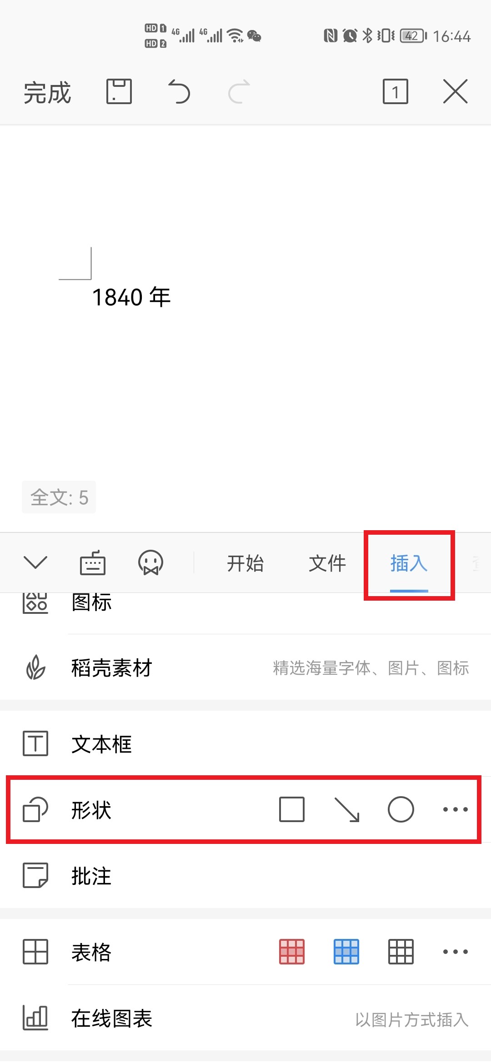Collapse the toolbar panel with chevron
Viewport: 491px width, 1064px height.
(x=35, y=562)
